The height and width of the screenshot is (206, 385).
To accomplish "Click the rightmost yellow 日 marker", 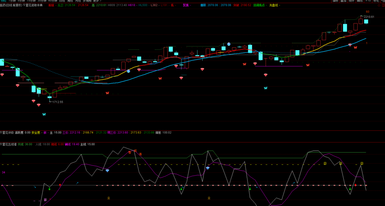I will tap(362, 163).
